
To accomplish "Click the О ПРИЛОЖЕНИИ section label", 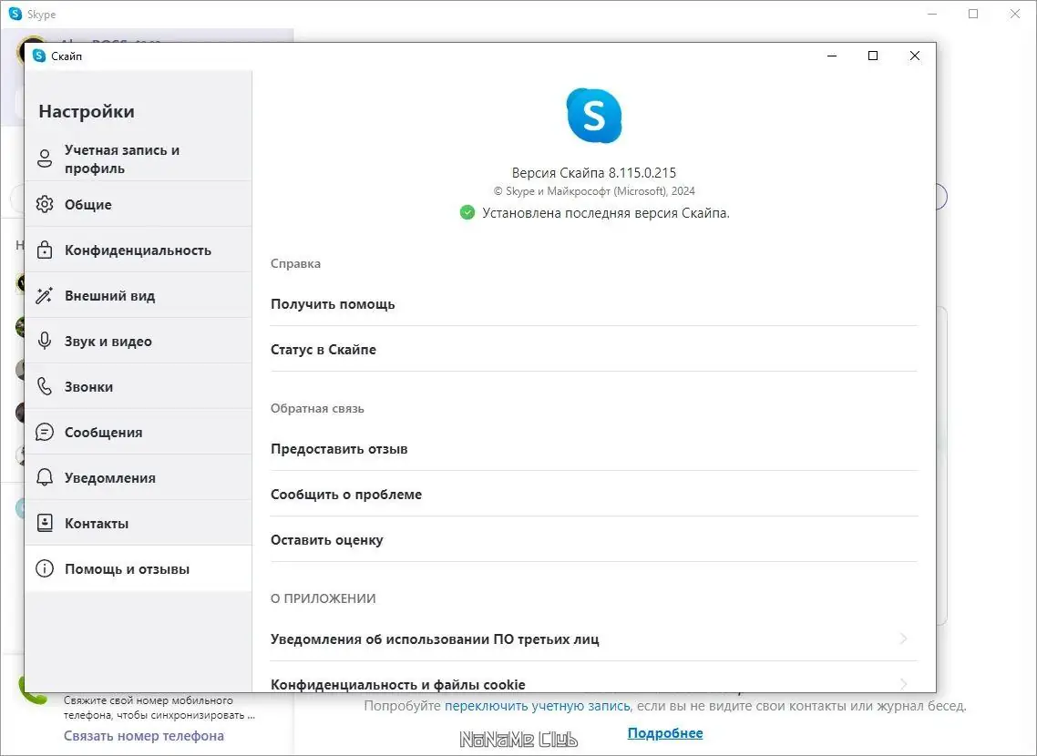I will click(323, 598).
